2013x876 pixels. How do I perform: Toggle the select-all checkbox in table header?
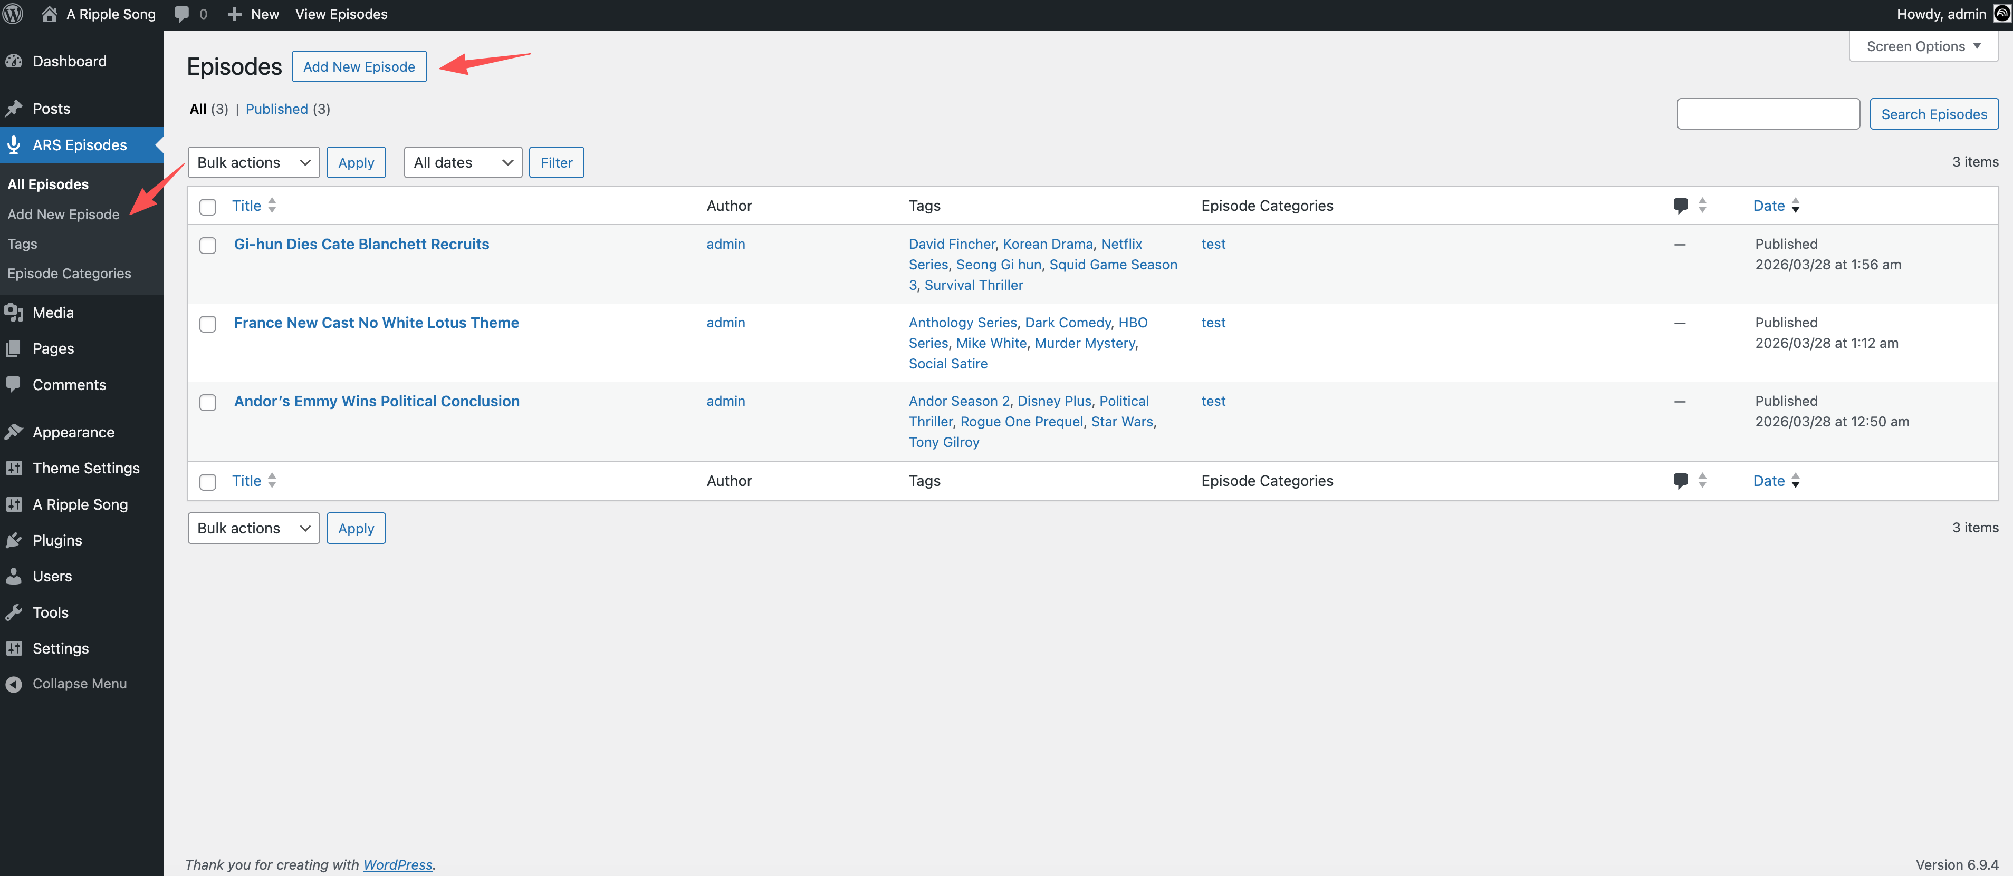[x=207, y=206]
